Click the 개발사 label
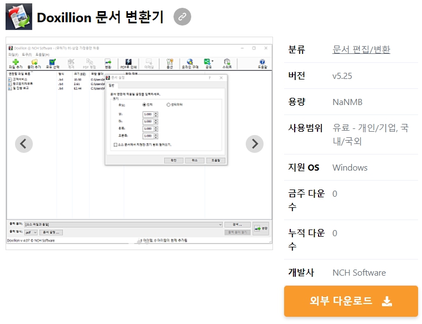Image resolution: width=422 pixels, height=324 pixels. coord(301,272)
